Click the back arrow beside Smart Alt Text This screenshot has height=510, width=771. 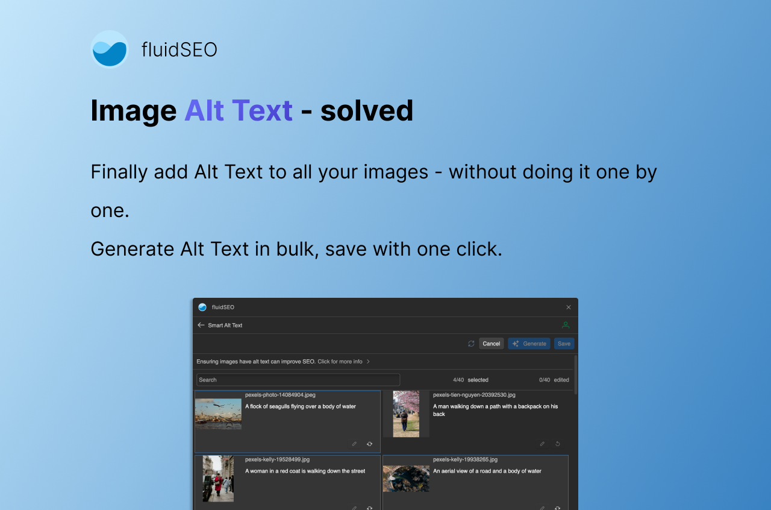click(201, 325)
